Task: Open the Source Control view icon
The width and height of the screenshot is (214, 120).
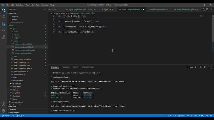Action: click(x=3, y=24)
